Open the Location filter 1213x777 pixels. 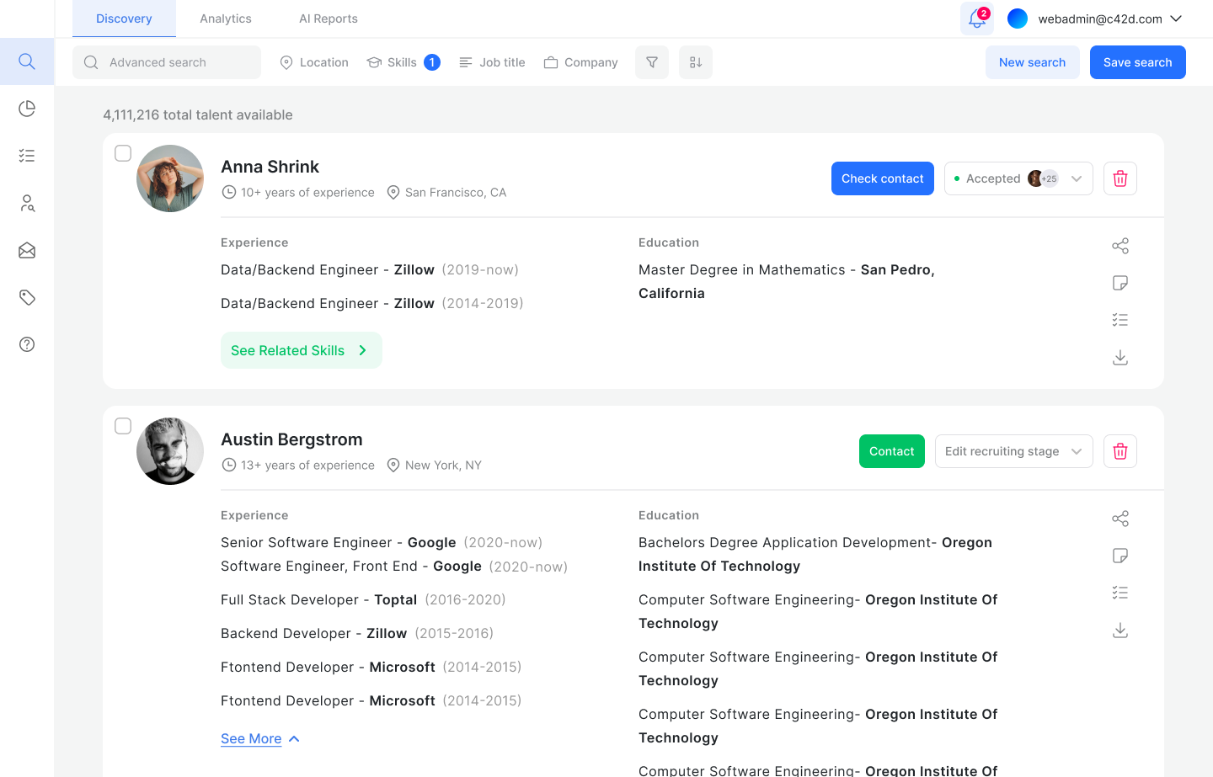click(x=314, y=62)
